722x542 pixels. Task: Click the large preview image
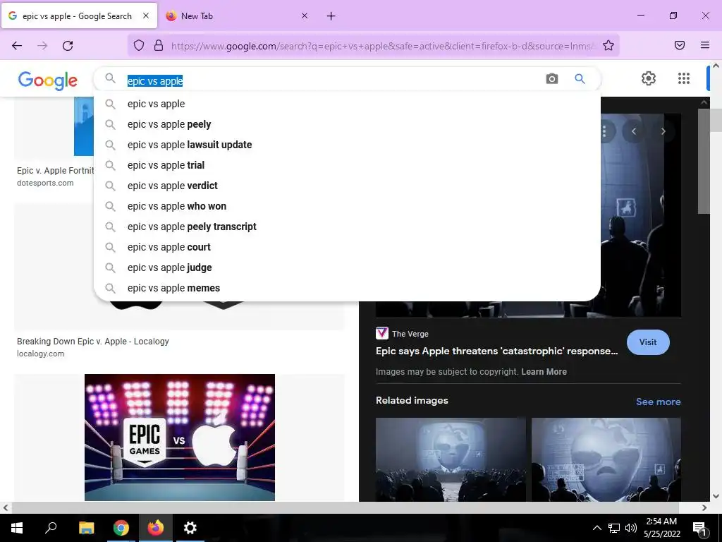pos(641,215)
